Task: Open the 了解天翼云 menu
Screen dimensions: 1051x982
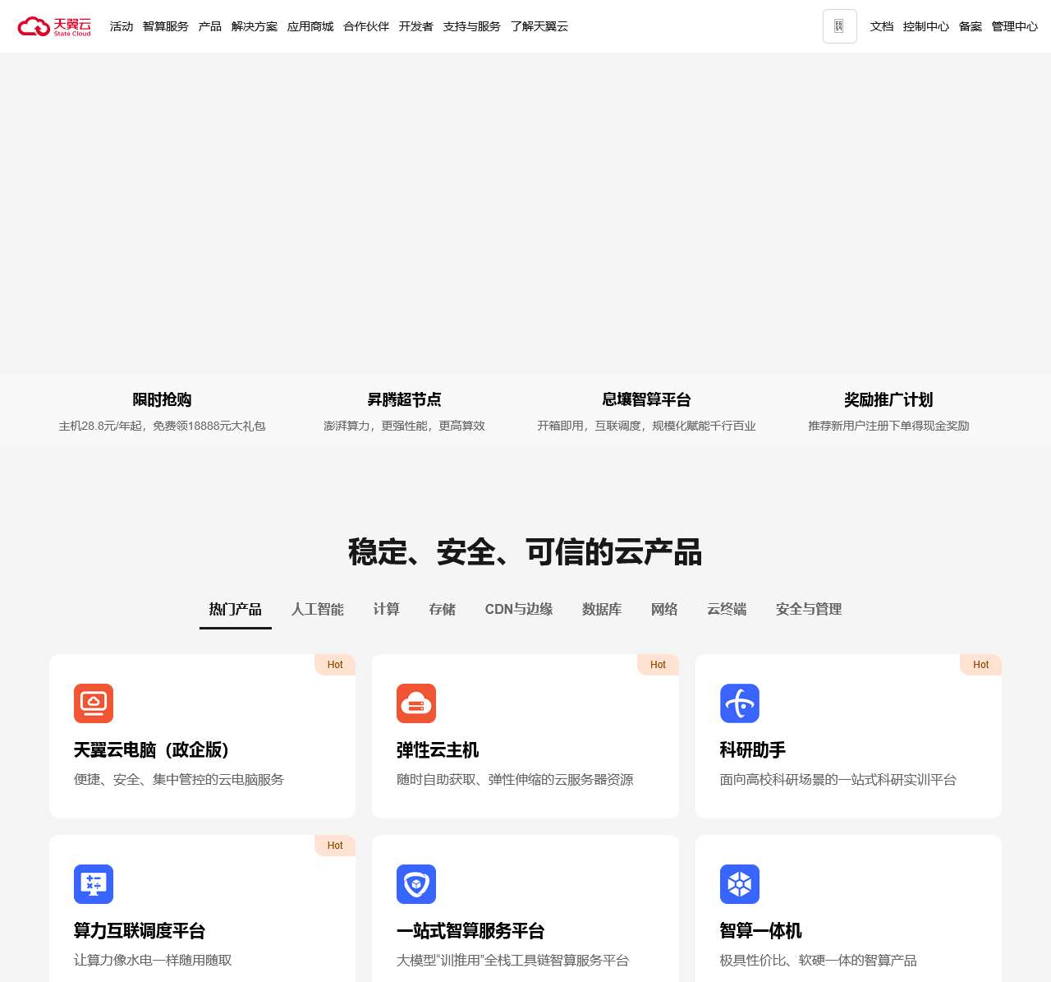Action: pos(539,26)
